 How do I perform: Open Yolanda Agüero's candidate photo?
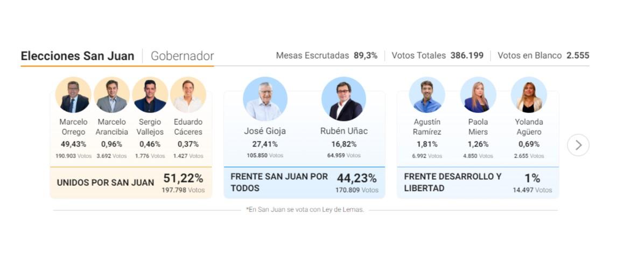529,95
